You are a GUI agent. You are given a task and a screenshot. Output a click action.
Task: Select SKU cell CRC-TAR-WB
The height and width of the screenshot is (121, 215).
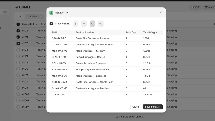59,82
